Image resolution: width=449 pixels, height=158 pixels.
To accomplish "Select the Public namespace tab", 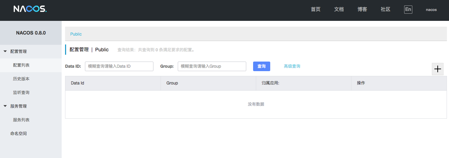I will pyautogui.click(x=76, y=34).
